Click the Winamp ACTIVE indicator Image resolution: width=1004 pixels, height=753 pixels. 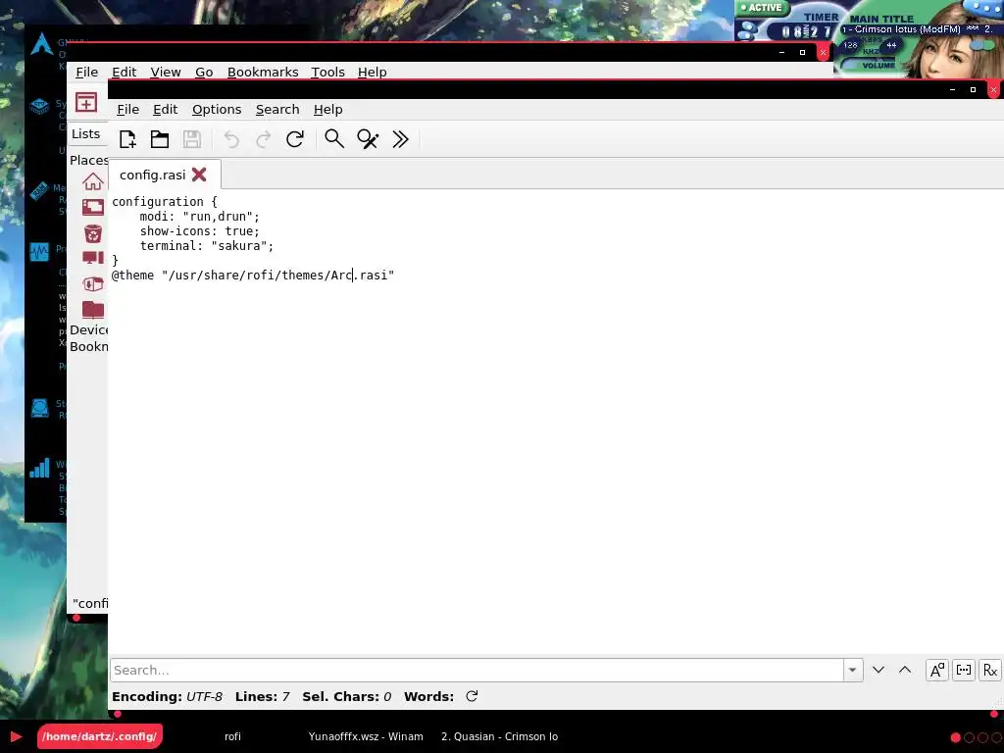click(x=761, y=8)
